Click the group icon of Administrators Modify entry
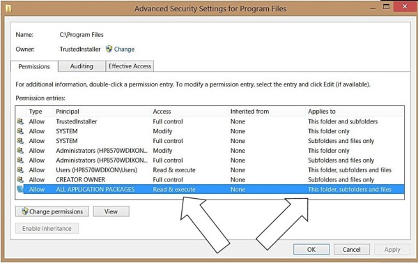Viewport: 418px width, 263px height. tap(20, 151)
